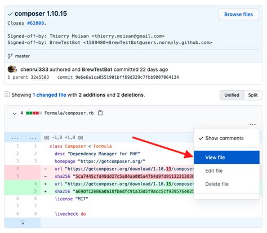Open the 1 changed file link
Image resolution: width=267 pixels, height=233 pixels.
(50, 95)
